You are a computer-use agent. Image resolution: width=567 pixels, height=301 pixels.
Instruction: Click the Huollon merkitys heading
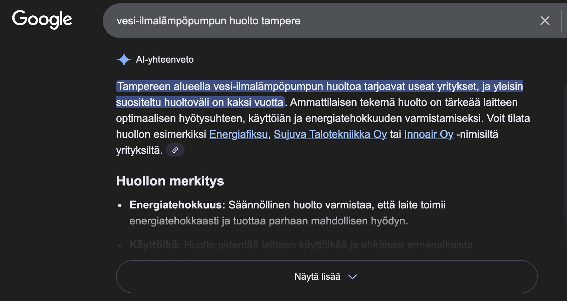(x=169, y=181)
